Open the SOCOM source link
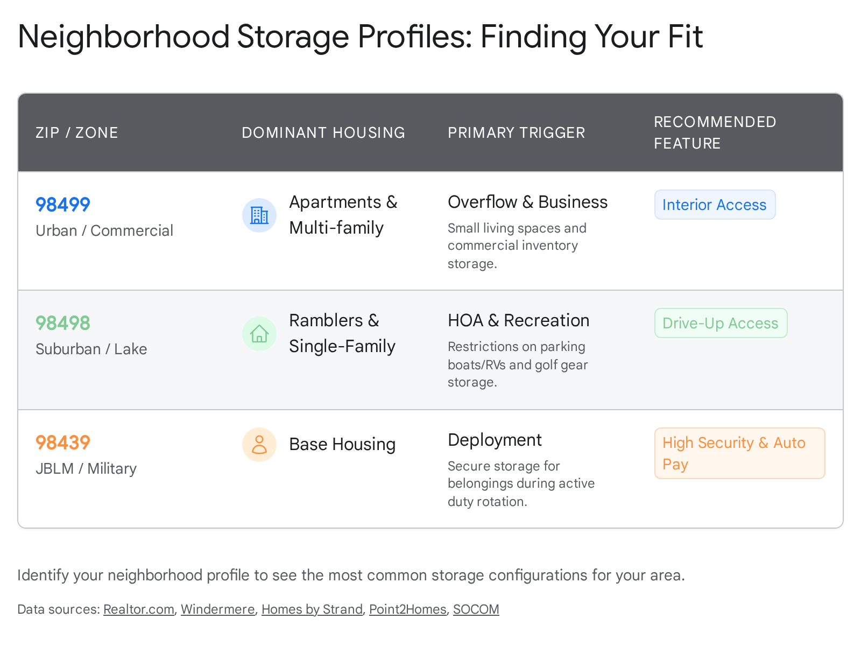 476,609
